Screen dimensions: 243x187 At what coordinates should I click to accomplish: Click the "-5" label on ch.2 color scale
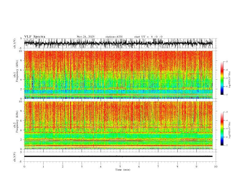[226, 129]
